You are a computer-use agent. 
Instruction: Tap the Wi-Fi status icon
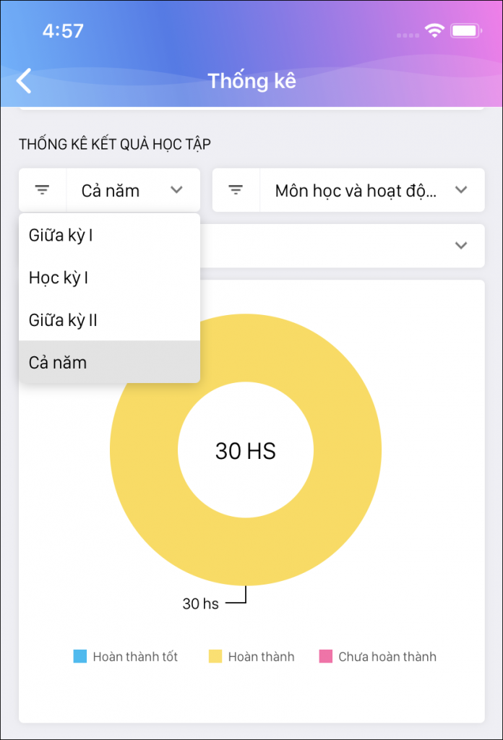(434, 30)
